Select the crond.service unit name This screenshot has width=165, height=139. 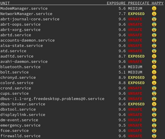(16, 88)
